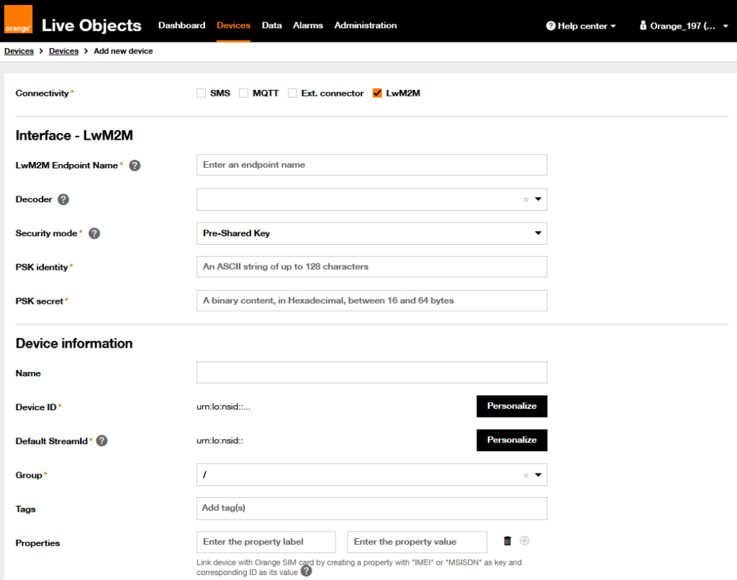
Task: Expand the Decoder dropdown list
Action: tap(538, 199)
